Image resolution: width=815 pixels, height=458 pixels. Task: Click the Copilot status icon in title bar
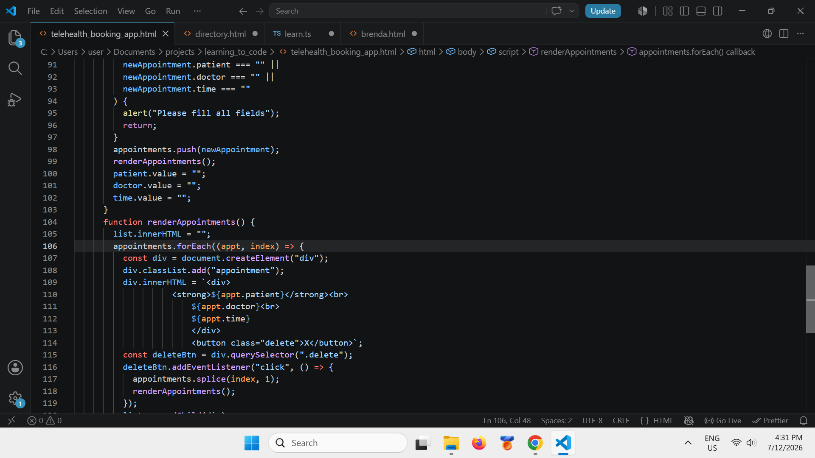pyautogui.click(x=643, y=11)
